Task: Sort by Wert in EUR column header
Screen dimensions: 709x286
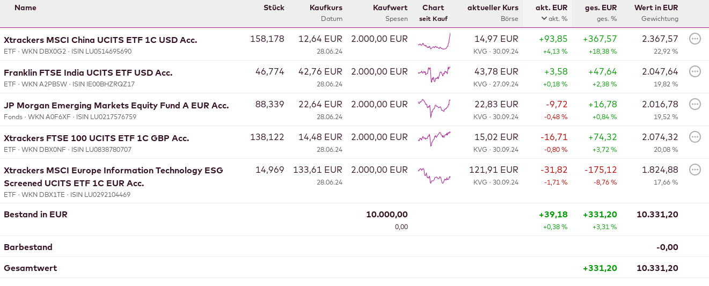Action: tap(656, 8)
